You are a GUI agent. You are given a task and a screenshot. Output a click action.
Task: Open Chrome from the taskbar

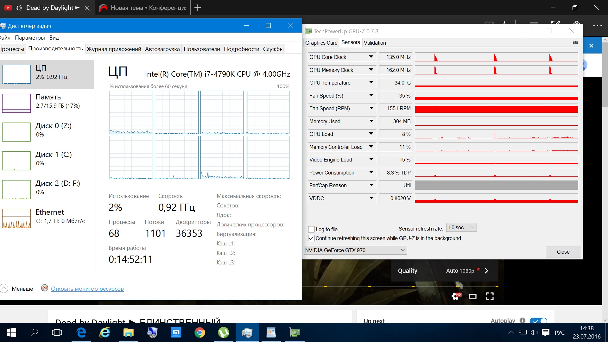(x=199, y=332)
